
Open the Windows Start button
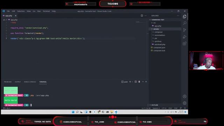73,112
